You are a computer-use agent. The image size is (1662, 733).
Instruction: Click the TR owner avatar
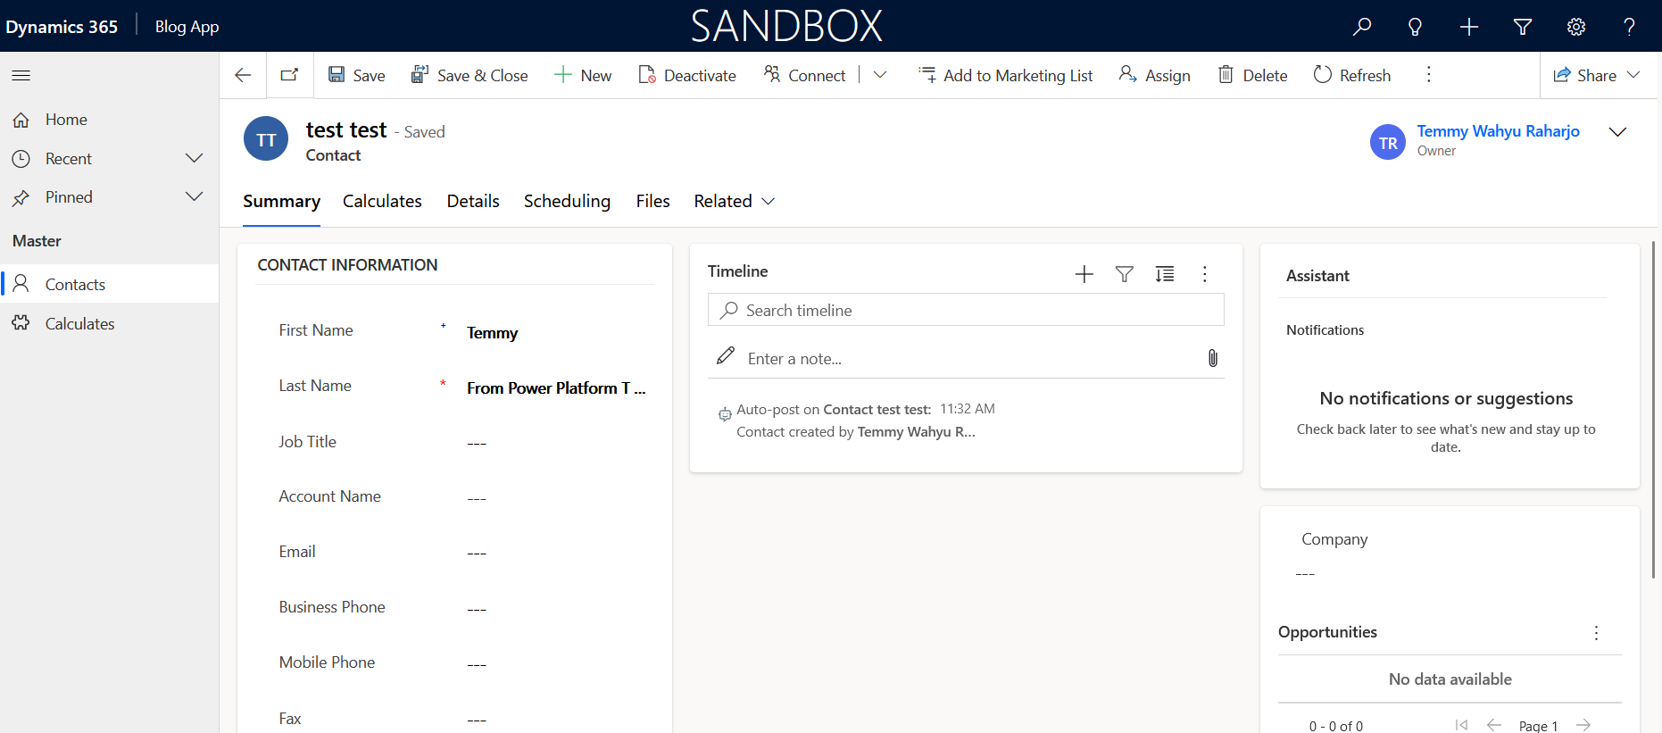pyautogui.click(x=1388, y=142)
